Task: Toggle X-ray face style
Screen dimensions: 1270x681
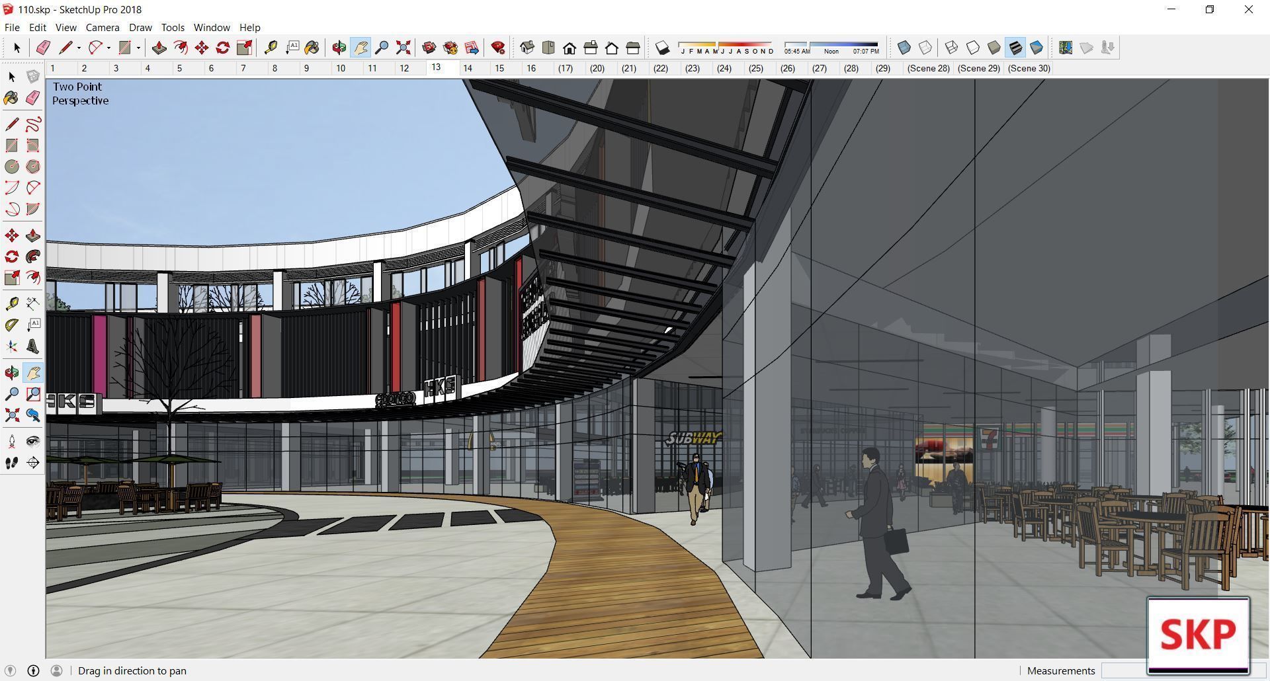Action: [x=904, y=48]
